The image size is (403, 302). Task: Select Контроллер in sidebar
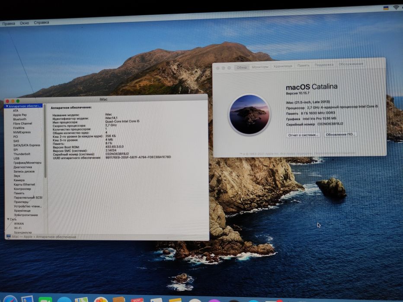coord(22,189)
